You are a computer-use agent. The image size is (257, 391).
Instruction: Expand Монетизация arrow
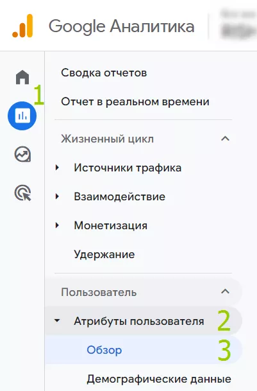[x=57, y=225]
